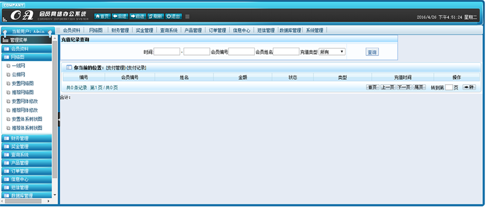488x207 pixels.
Task: Click the 当前用户: Admin label
Action: [x=28, y=32]
